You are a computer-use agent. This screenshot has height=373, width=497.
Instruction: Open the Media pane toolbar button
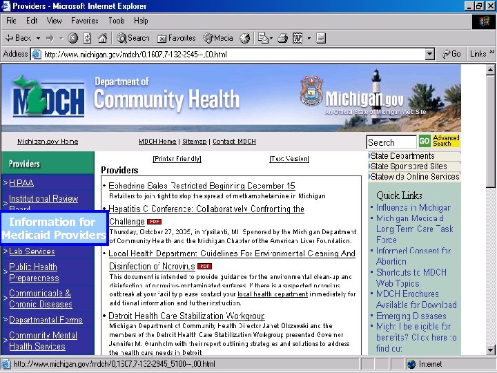218,39
